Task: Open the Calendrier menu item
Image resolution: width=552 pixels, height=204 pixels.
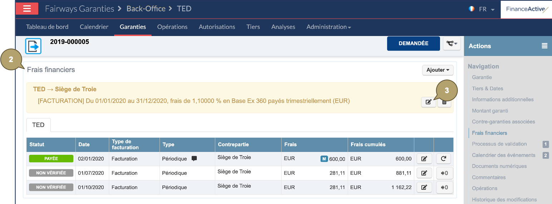Action: (x=94, y=27)
